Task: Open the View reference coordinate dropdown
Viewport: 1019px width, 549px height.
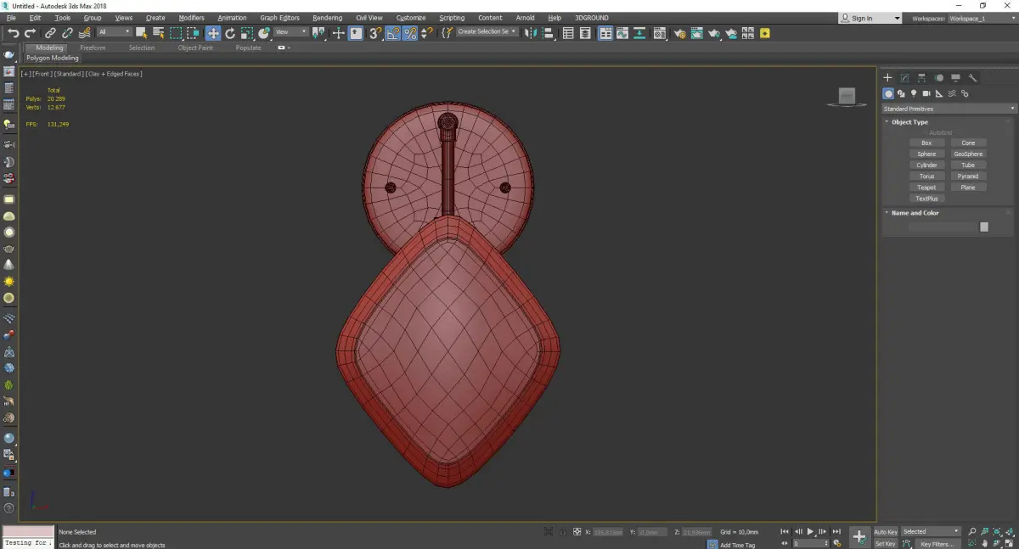Action: click(290, 32)
